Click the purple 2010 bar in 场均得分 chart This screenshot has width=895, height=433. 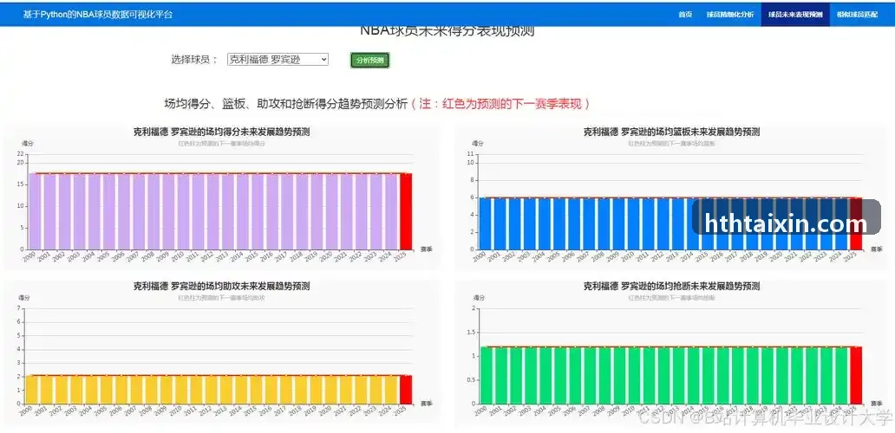tap(183, 211)
